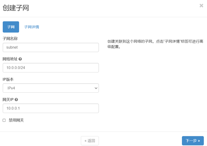Click the 网络地址 label text
The height and width of the screenshot is (146, 207).
pos(10,59)
